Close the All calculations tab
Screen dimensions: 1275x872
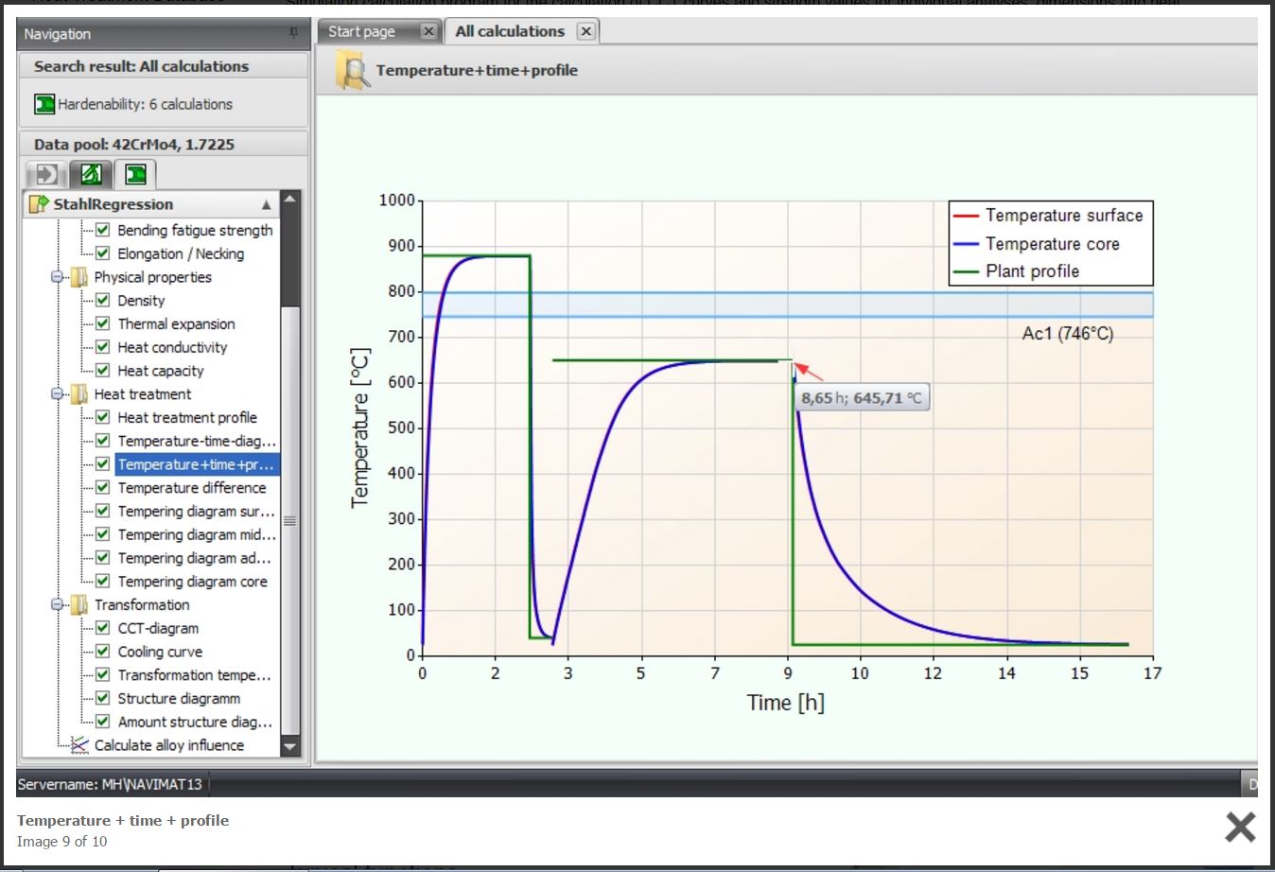(586, 31)
